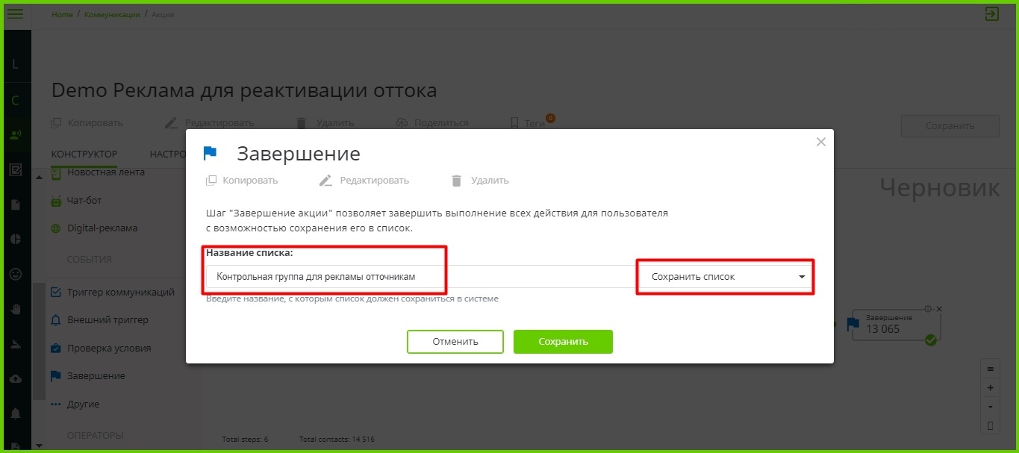Click the Отменить button
This screenshot has width=1019, height=453.
point(455,342)
